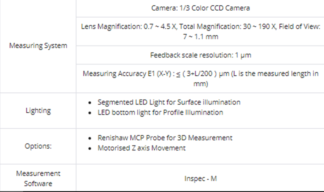Select the Camera: 1/3 Color CCD Camera cell

coord(201,8)
